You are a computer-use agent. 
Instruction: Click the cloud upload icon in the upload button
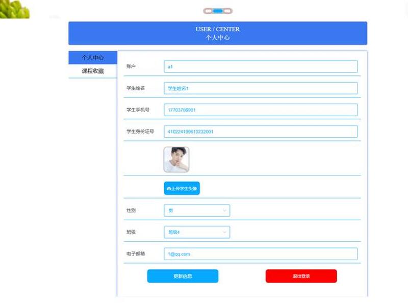169,189
